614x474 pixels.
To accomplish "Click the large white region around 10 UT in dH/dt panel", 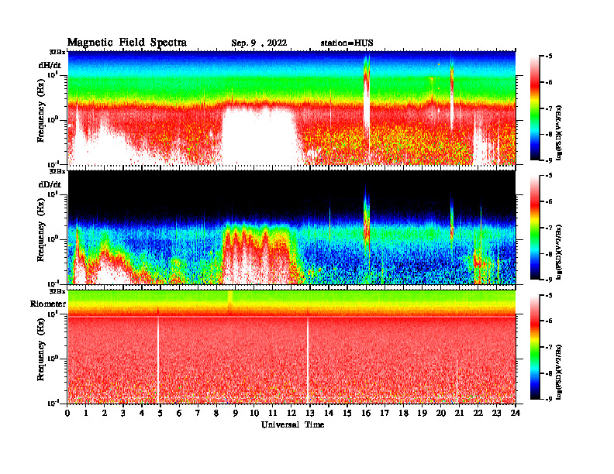I will coord(258,137).
